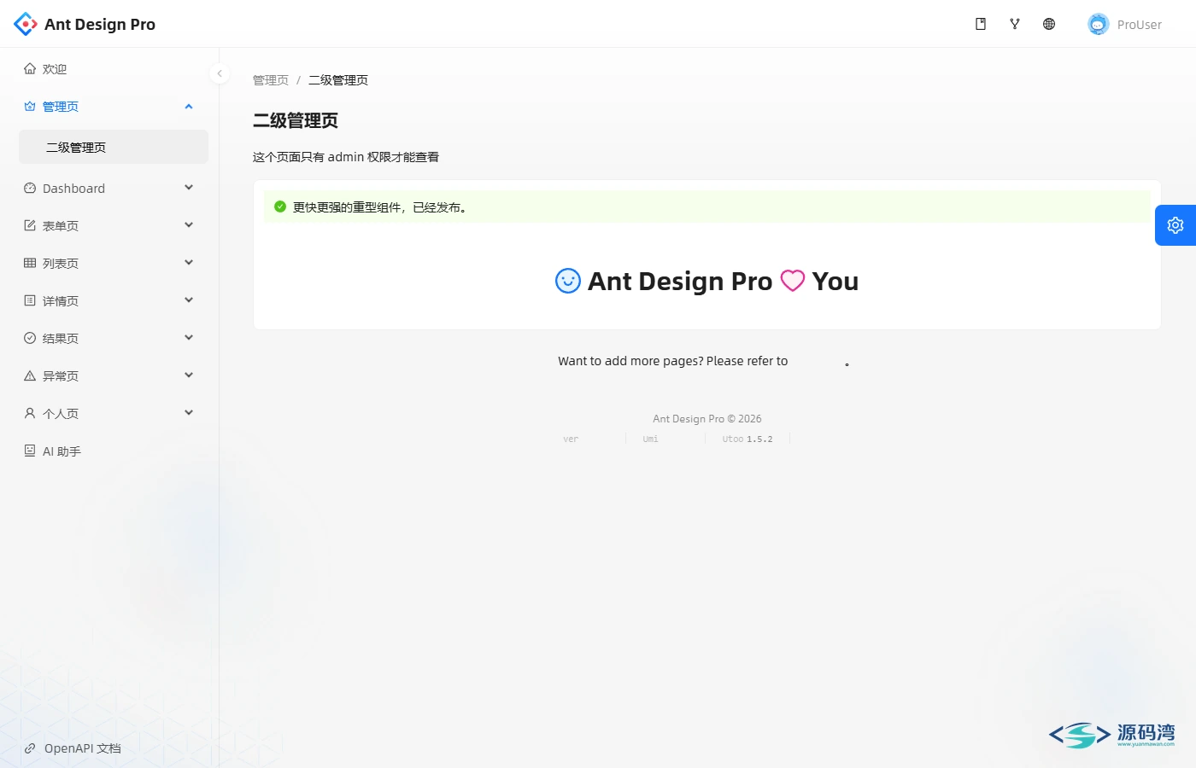1196x768 pixels.
Task: Click the Umi footer entry
Action: pos(651,439)
